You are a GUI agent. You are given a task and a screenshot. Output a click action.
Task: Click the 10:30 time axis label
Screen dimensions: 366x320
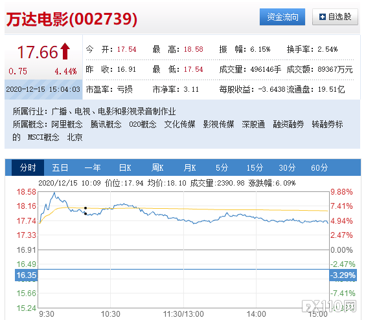pos(110,314)
